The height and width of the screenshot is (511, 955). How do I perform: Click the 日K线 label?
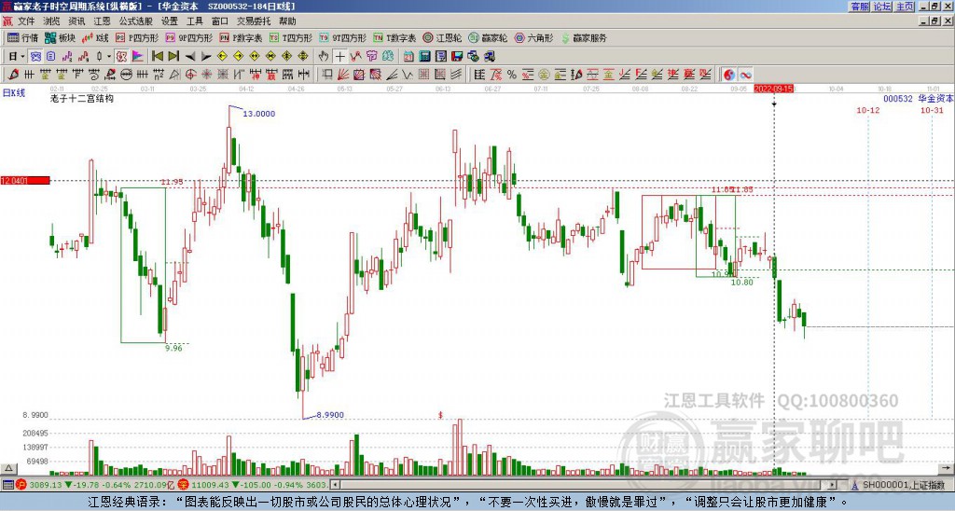pyautogui.click(x=13, y=92)
